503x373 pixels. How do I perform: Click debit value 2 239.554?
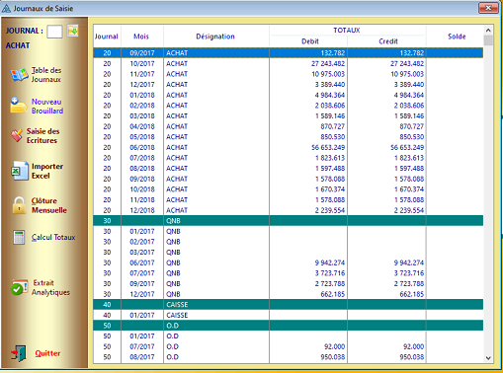330,210
